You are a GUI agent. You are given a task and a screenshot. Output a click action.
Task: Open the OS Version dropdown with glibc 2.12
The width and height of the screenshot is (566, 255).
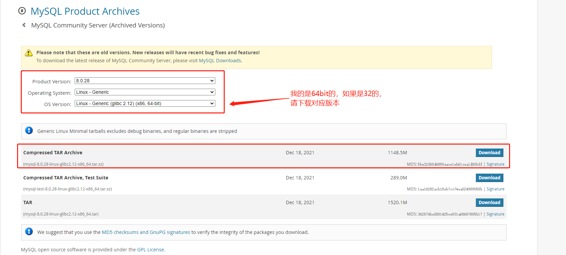145,103
